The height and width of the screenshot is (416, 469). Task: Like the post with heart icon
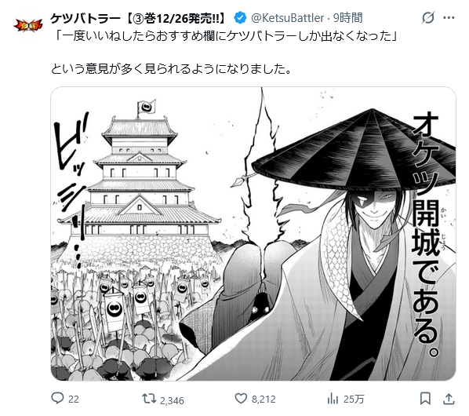point(241,399)
